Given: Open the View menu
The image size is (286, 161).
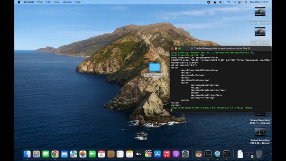Looking at the screenshot, I should pyautogui.click(x=57, y=2).
